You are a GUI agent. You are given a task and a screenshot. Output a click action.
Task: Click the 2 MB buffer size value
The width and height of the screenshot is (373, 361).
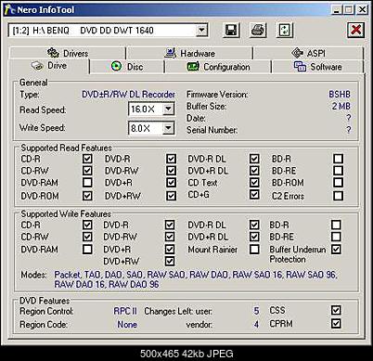click(341, 106)
